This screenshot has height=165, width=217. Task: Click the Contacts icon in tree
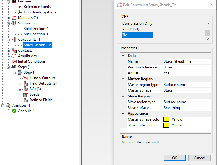(x=14, y=51)
